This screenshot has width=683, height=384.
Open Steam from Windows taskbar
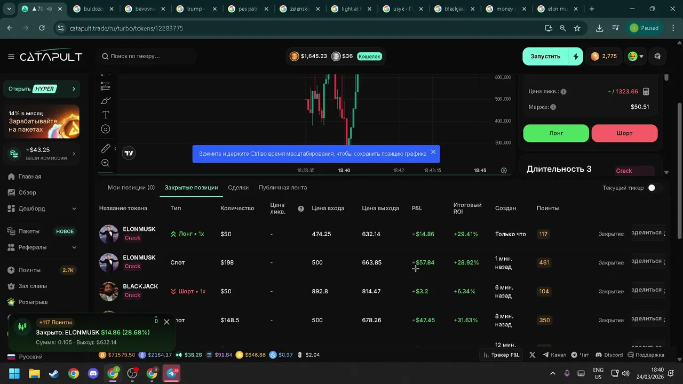pyautogui.click(x=54, y=373)
